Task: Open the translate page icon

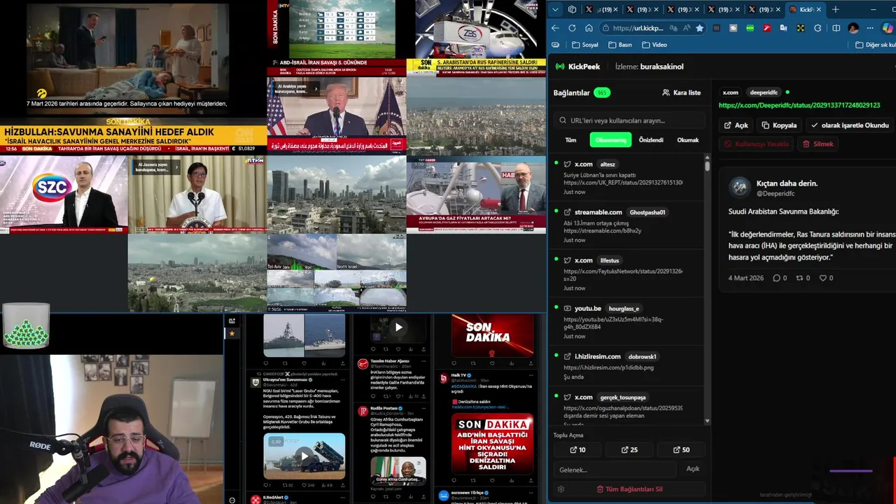Action: (673, 28)
